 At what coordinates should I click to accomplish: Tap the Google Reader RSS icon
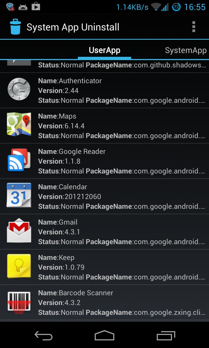(19, 161)
